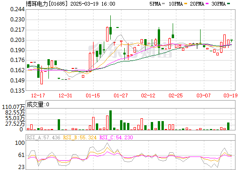The width and height of the screenshot is (242, 170).
Task: Click the 0.149 price axis label
Action: pyautogui.click(x=17, y=81)
